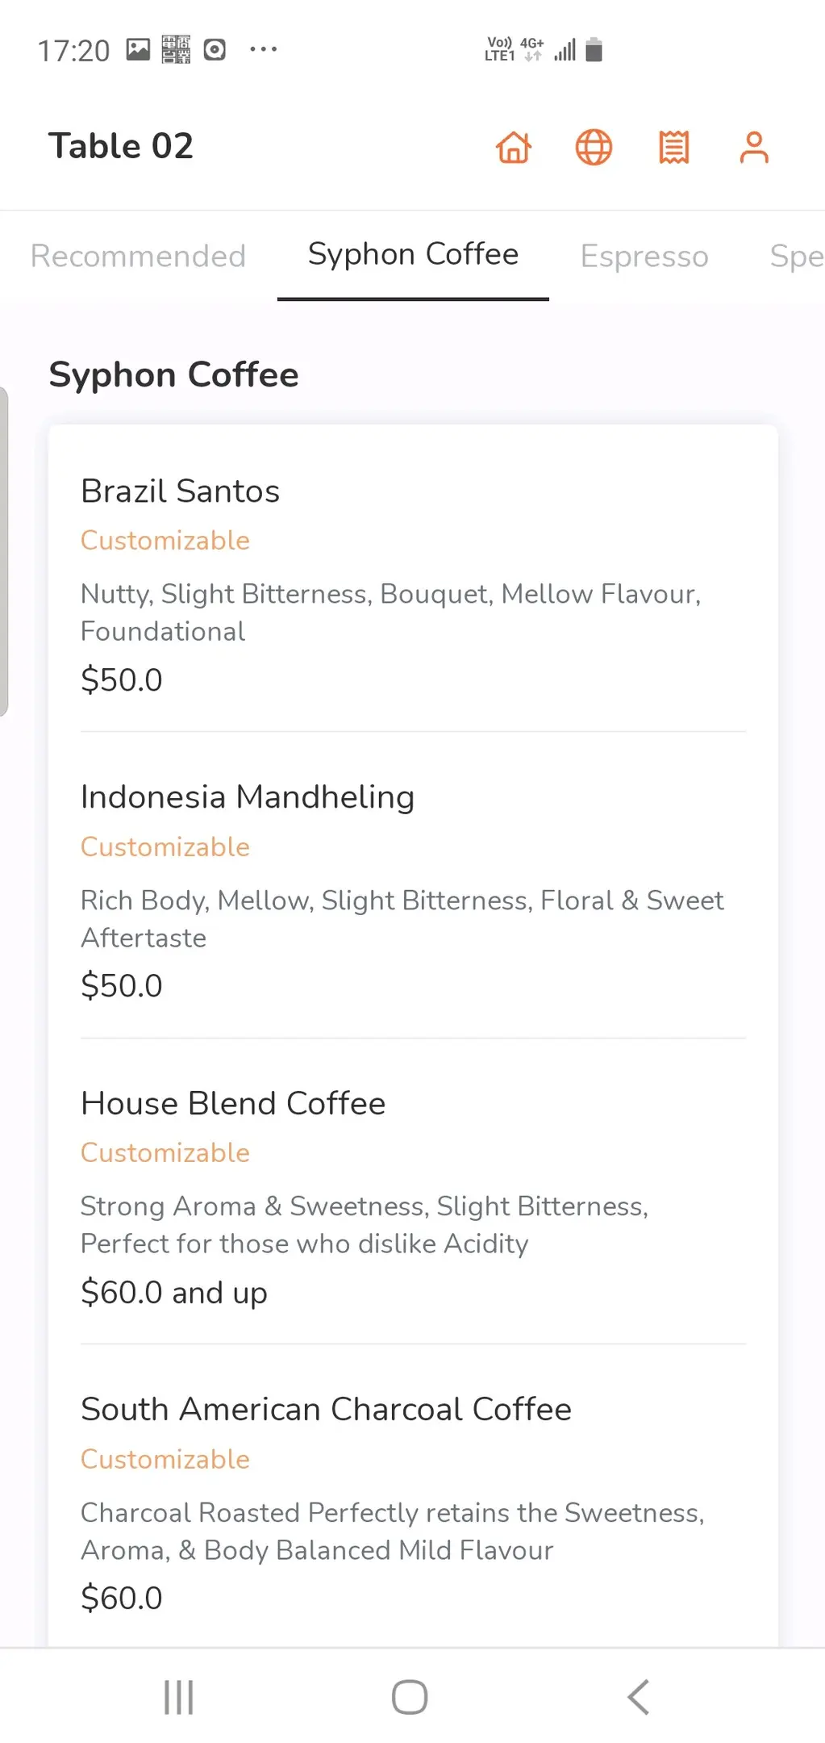Open language selection globe icon
This screenshot has height=1743, width=825.
pyautogui.click(x=594, y=148)
